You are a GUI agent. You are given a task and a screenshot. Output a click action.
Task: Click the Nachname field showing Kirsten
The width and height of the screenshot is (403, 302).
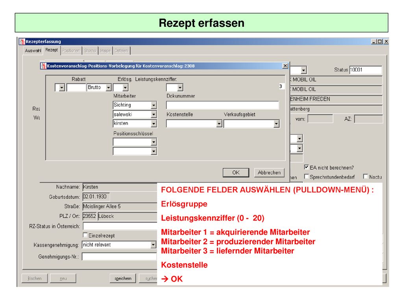(x=120, y=187)
